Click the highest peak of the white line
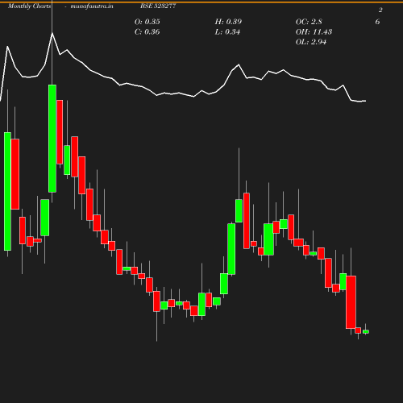This screenshot has width=403, height=403. pos(52,34)
